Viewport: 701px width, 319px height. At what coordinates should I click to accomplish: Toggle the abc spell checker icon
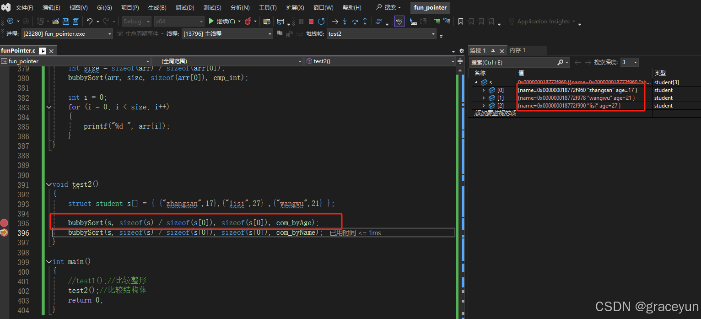[399, 21]
